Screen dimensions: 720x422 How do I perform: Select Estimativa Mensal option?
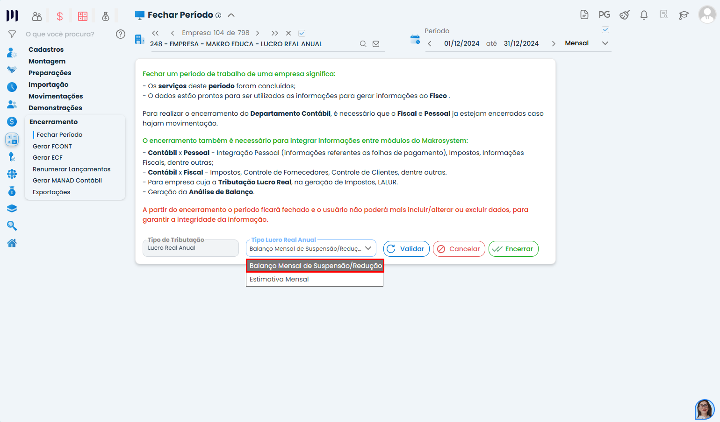pyautogui.click(x=315, y=279)
